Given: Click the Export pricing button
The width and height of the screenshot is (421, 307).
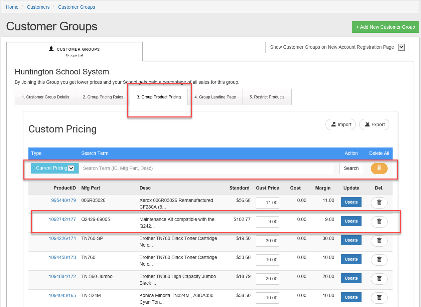Looking at the screenshot, I should click(374, 124).
